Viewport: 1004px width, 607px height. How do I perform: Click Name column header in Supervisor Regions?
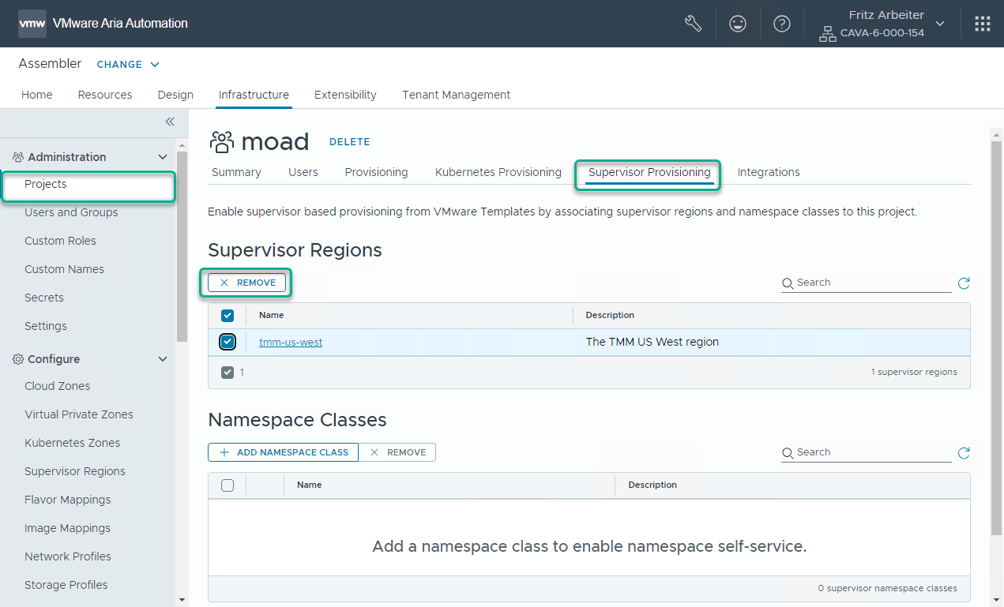[x=272, y=315]
